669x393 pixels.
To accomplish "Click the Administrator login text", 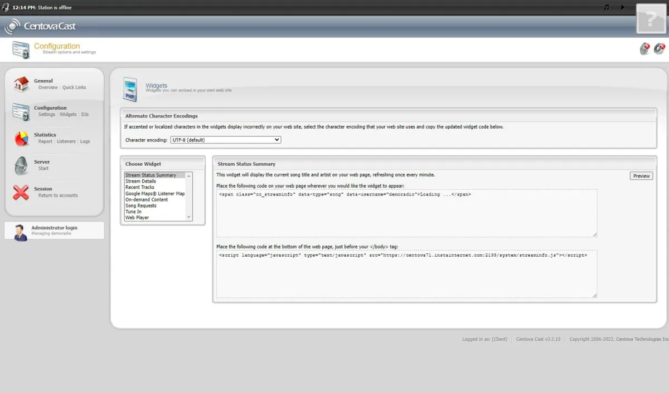I will 54,228.
